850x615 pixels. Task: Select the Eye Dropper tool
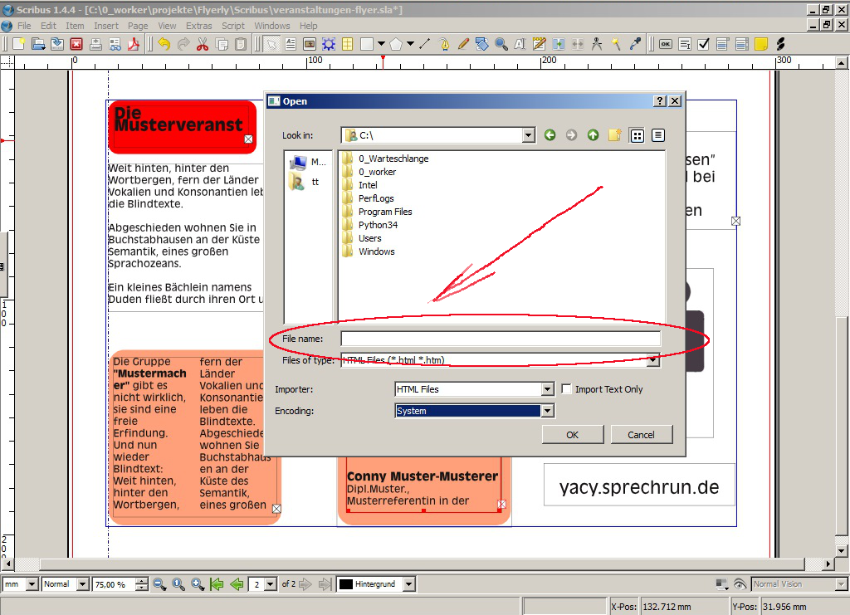(636, 44)
